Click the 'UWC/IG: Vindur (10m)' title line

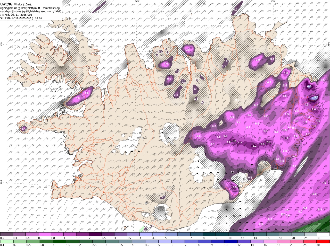tap(16, 4)
